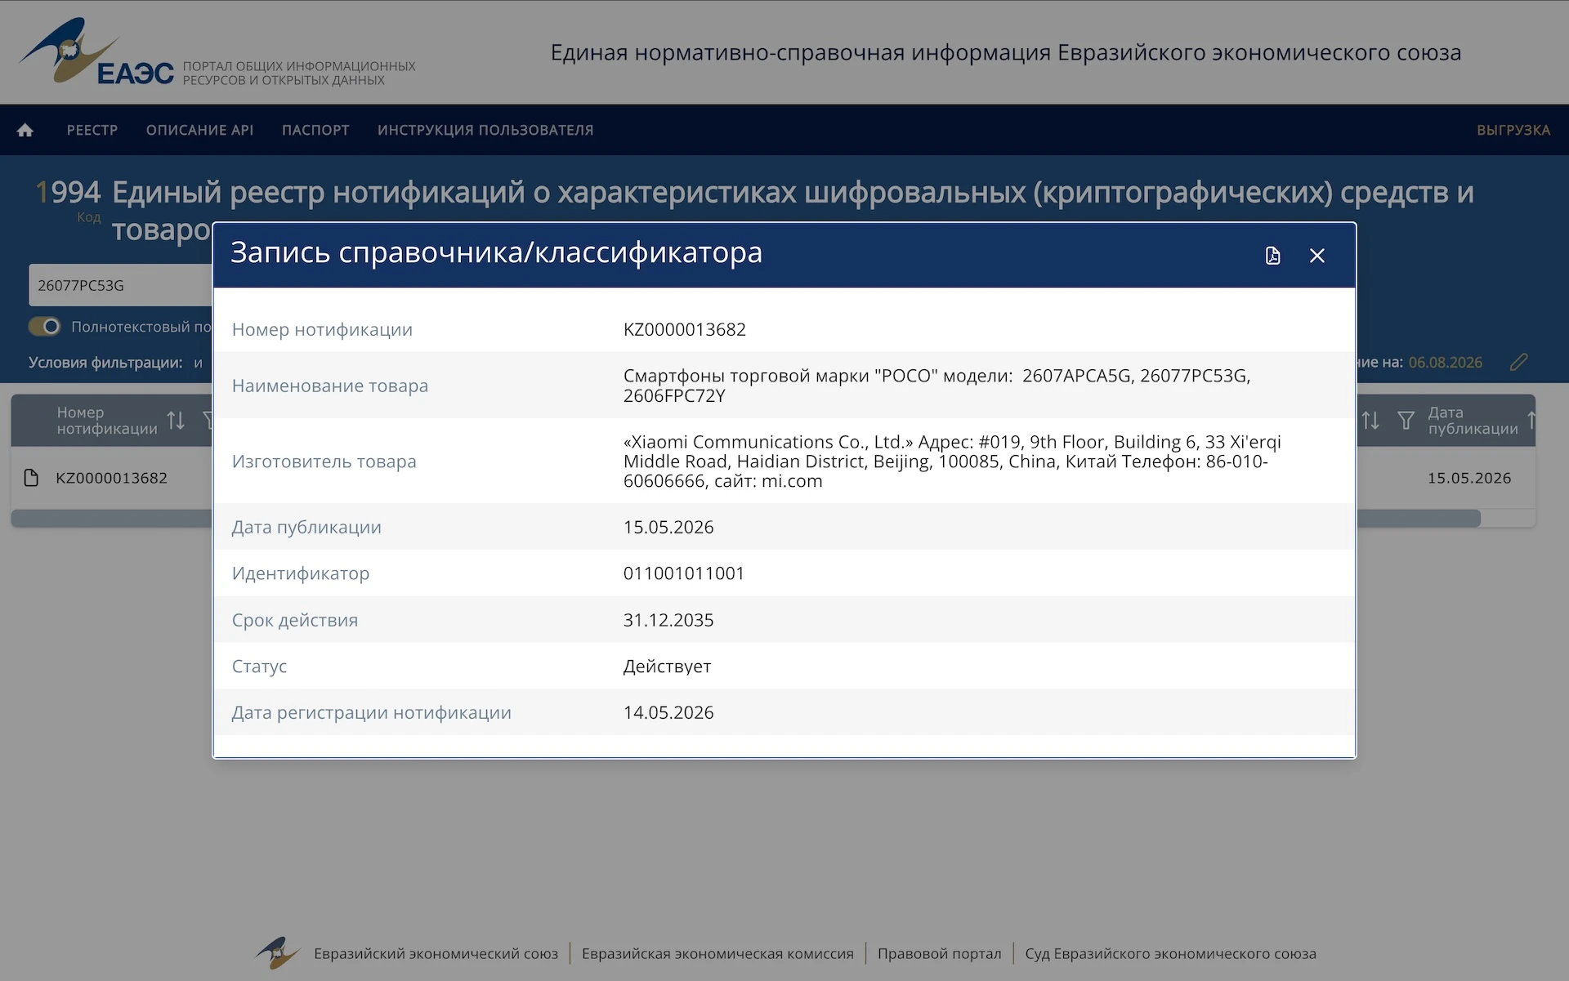The image size is (1569, 981).
Task: Open the РЕЕСТР menu item
Action: coord(92,130)
